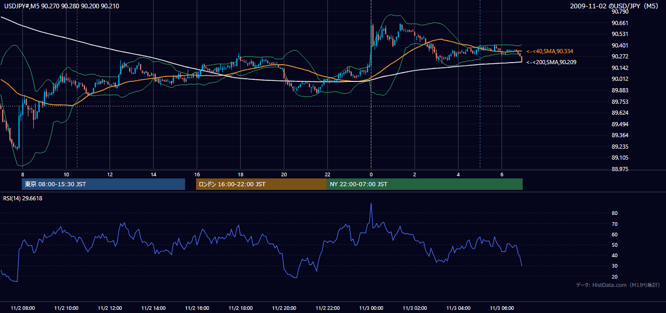Click the 89.235 price axis label
This screenshot has height=313, width=666.
tap(620, 147)
